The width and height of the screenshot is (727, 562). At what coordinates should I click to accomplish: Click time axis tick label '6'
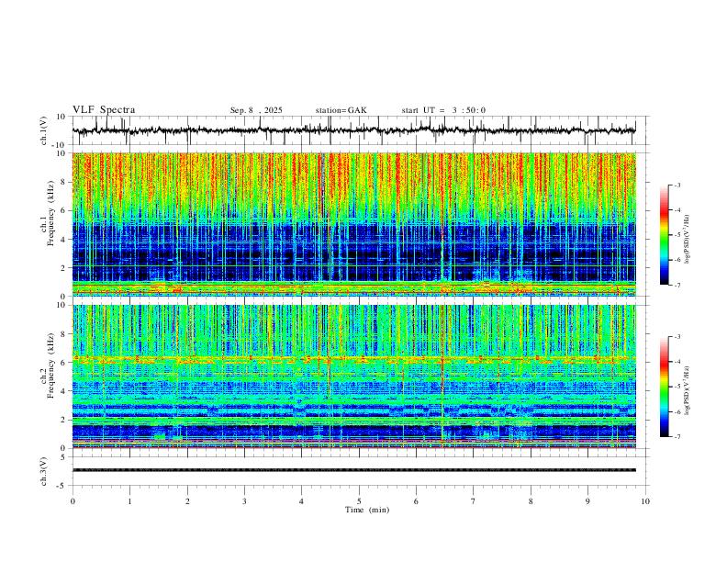point(416,501)
